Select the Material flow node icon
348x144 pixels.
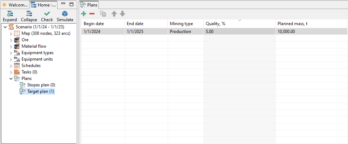pyautogui.click(x=17, y=46)
